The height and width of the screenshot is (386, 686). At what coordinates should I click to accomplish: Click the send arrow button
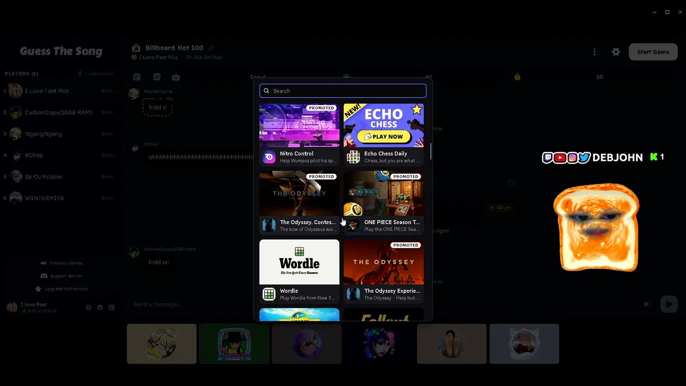[x=669, y=305]
